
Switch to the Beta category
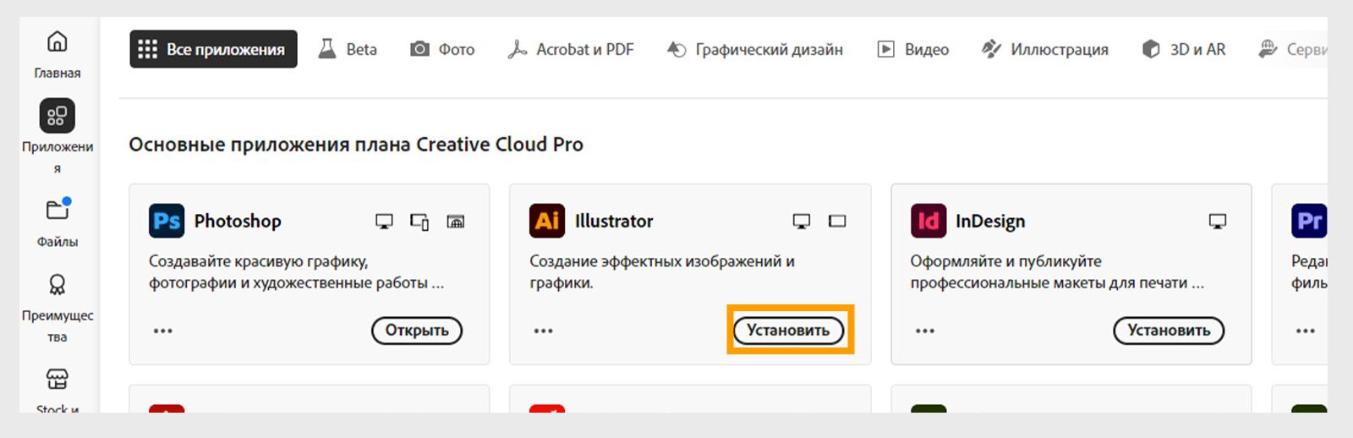click(x=348, y=49)
